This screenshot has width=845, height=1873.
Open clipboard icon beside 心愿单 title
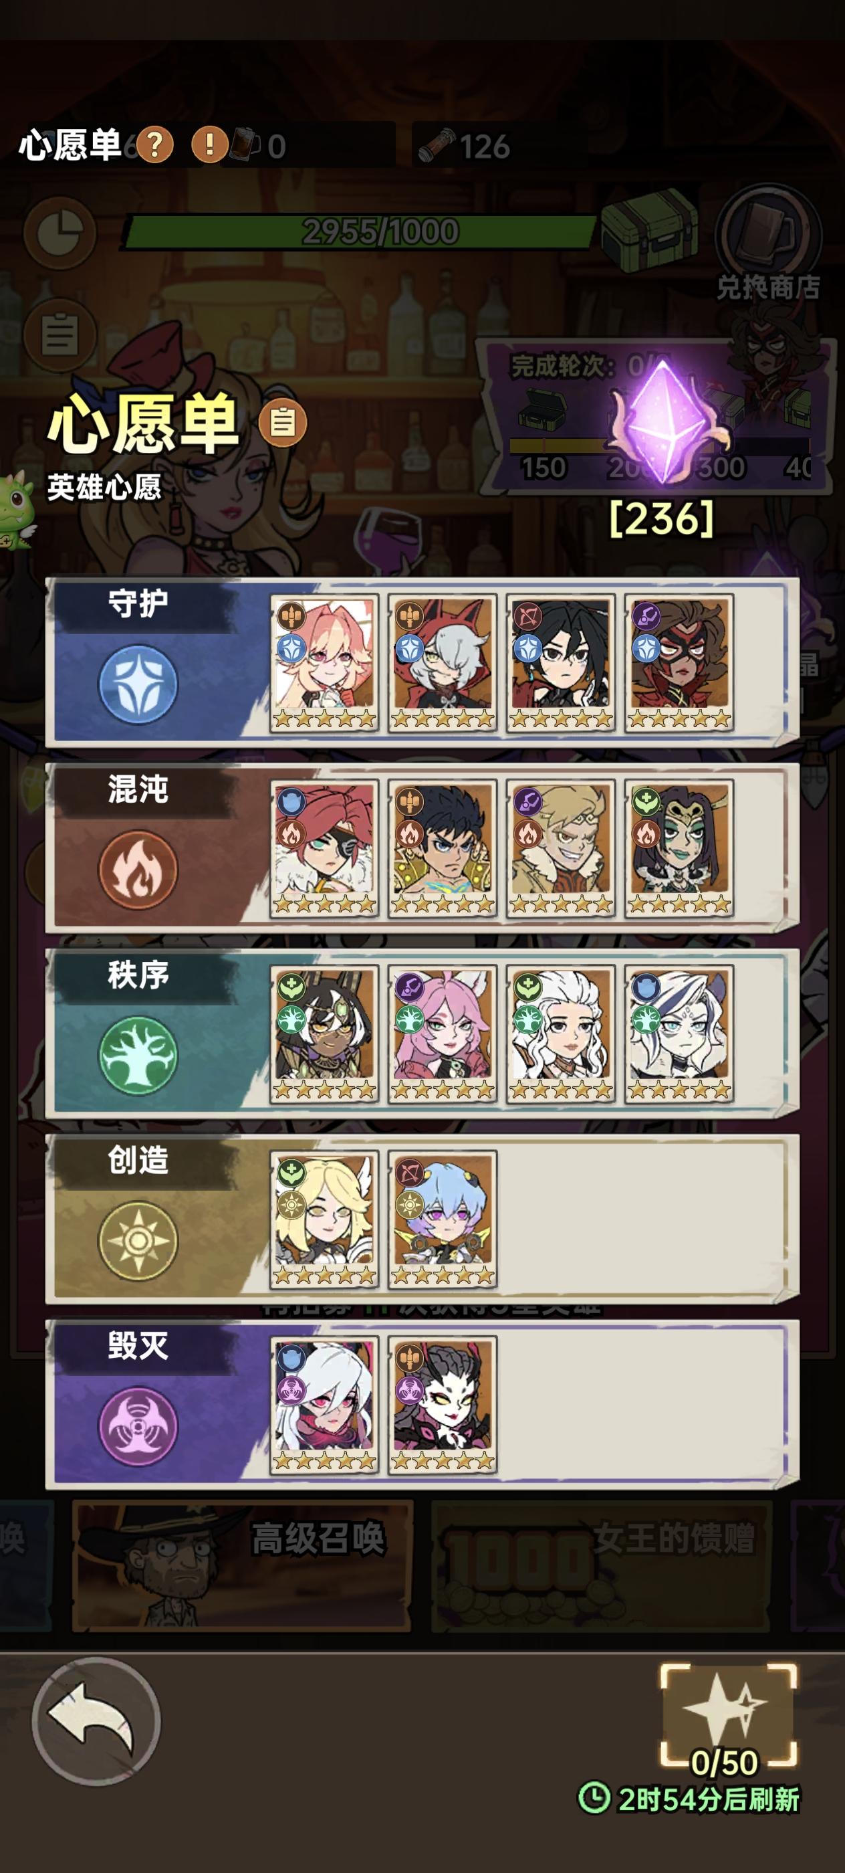283,421
